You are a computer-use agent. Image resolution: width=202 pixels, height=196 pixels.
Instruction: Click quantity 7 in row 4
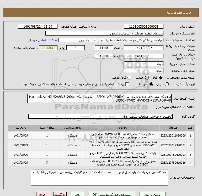tap(47, 163)
